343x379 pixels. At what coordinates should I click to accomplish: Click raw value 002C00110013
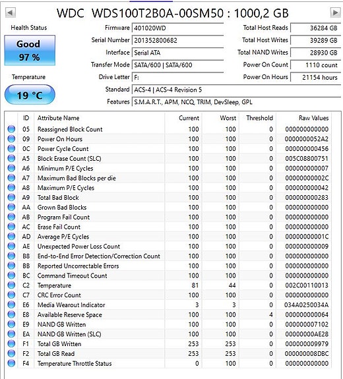pyautogui.click(x=307, y=285)
